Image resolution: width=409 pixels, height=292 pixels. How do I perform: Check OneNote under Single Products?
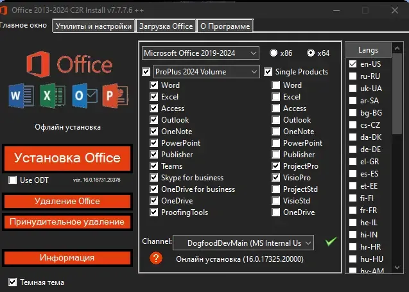pyautogui.click(x=275, y=131)
